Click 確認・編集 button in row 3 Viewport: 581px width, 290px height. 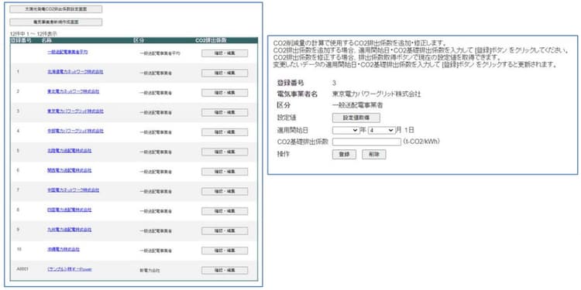coord(225,112)
